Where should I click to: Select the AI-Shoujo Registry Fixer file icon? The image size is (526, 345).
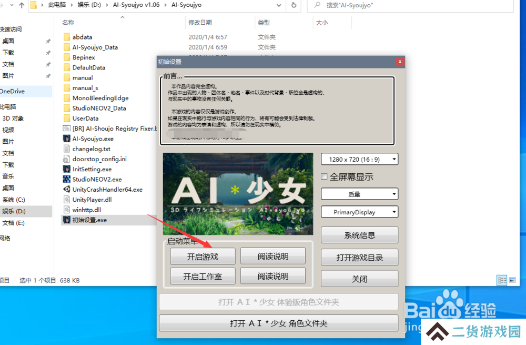66,129
